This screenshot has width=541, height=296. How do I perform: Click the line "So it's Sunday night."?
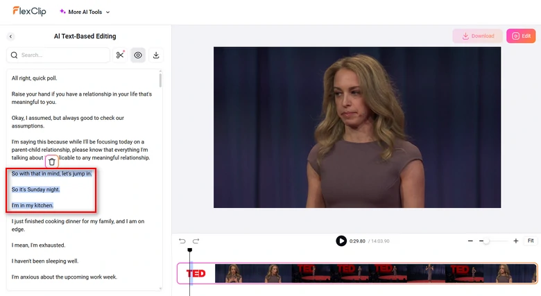(x=35, y=189)
